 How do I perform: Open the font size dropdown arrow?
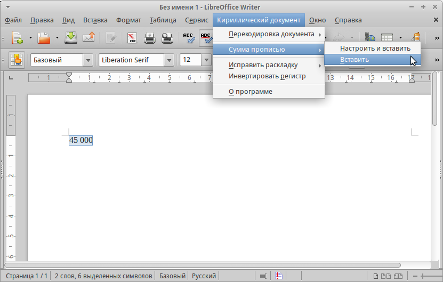click(206, 60)
